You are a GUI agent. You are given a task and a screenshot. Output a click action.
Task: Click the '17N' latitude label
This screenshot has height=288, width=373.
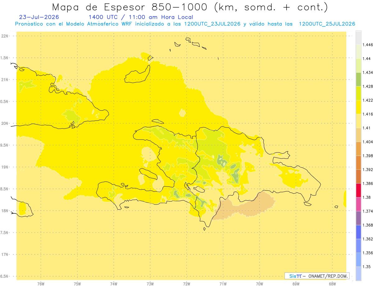pyautogui.click(x=4, y=254)
